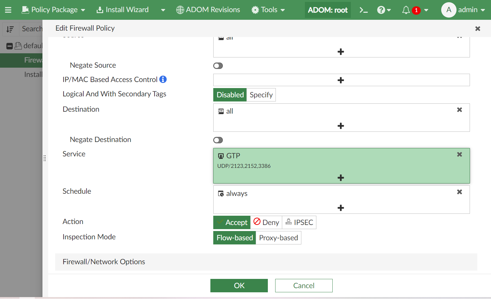
Task: Click the sort icon beside Search
Action: tap(10, 29)
